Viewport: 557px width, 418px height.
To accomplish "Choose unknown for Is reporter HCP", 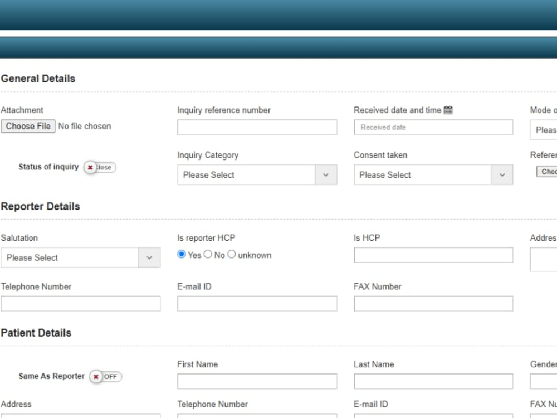I will [x=232, y=254].
